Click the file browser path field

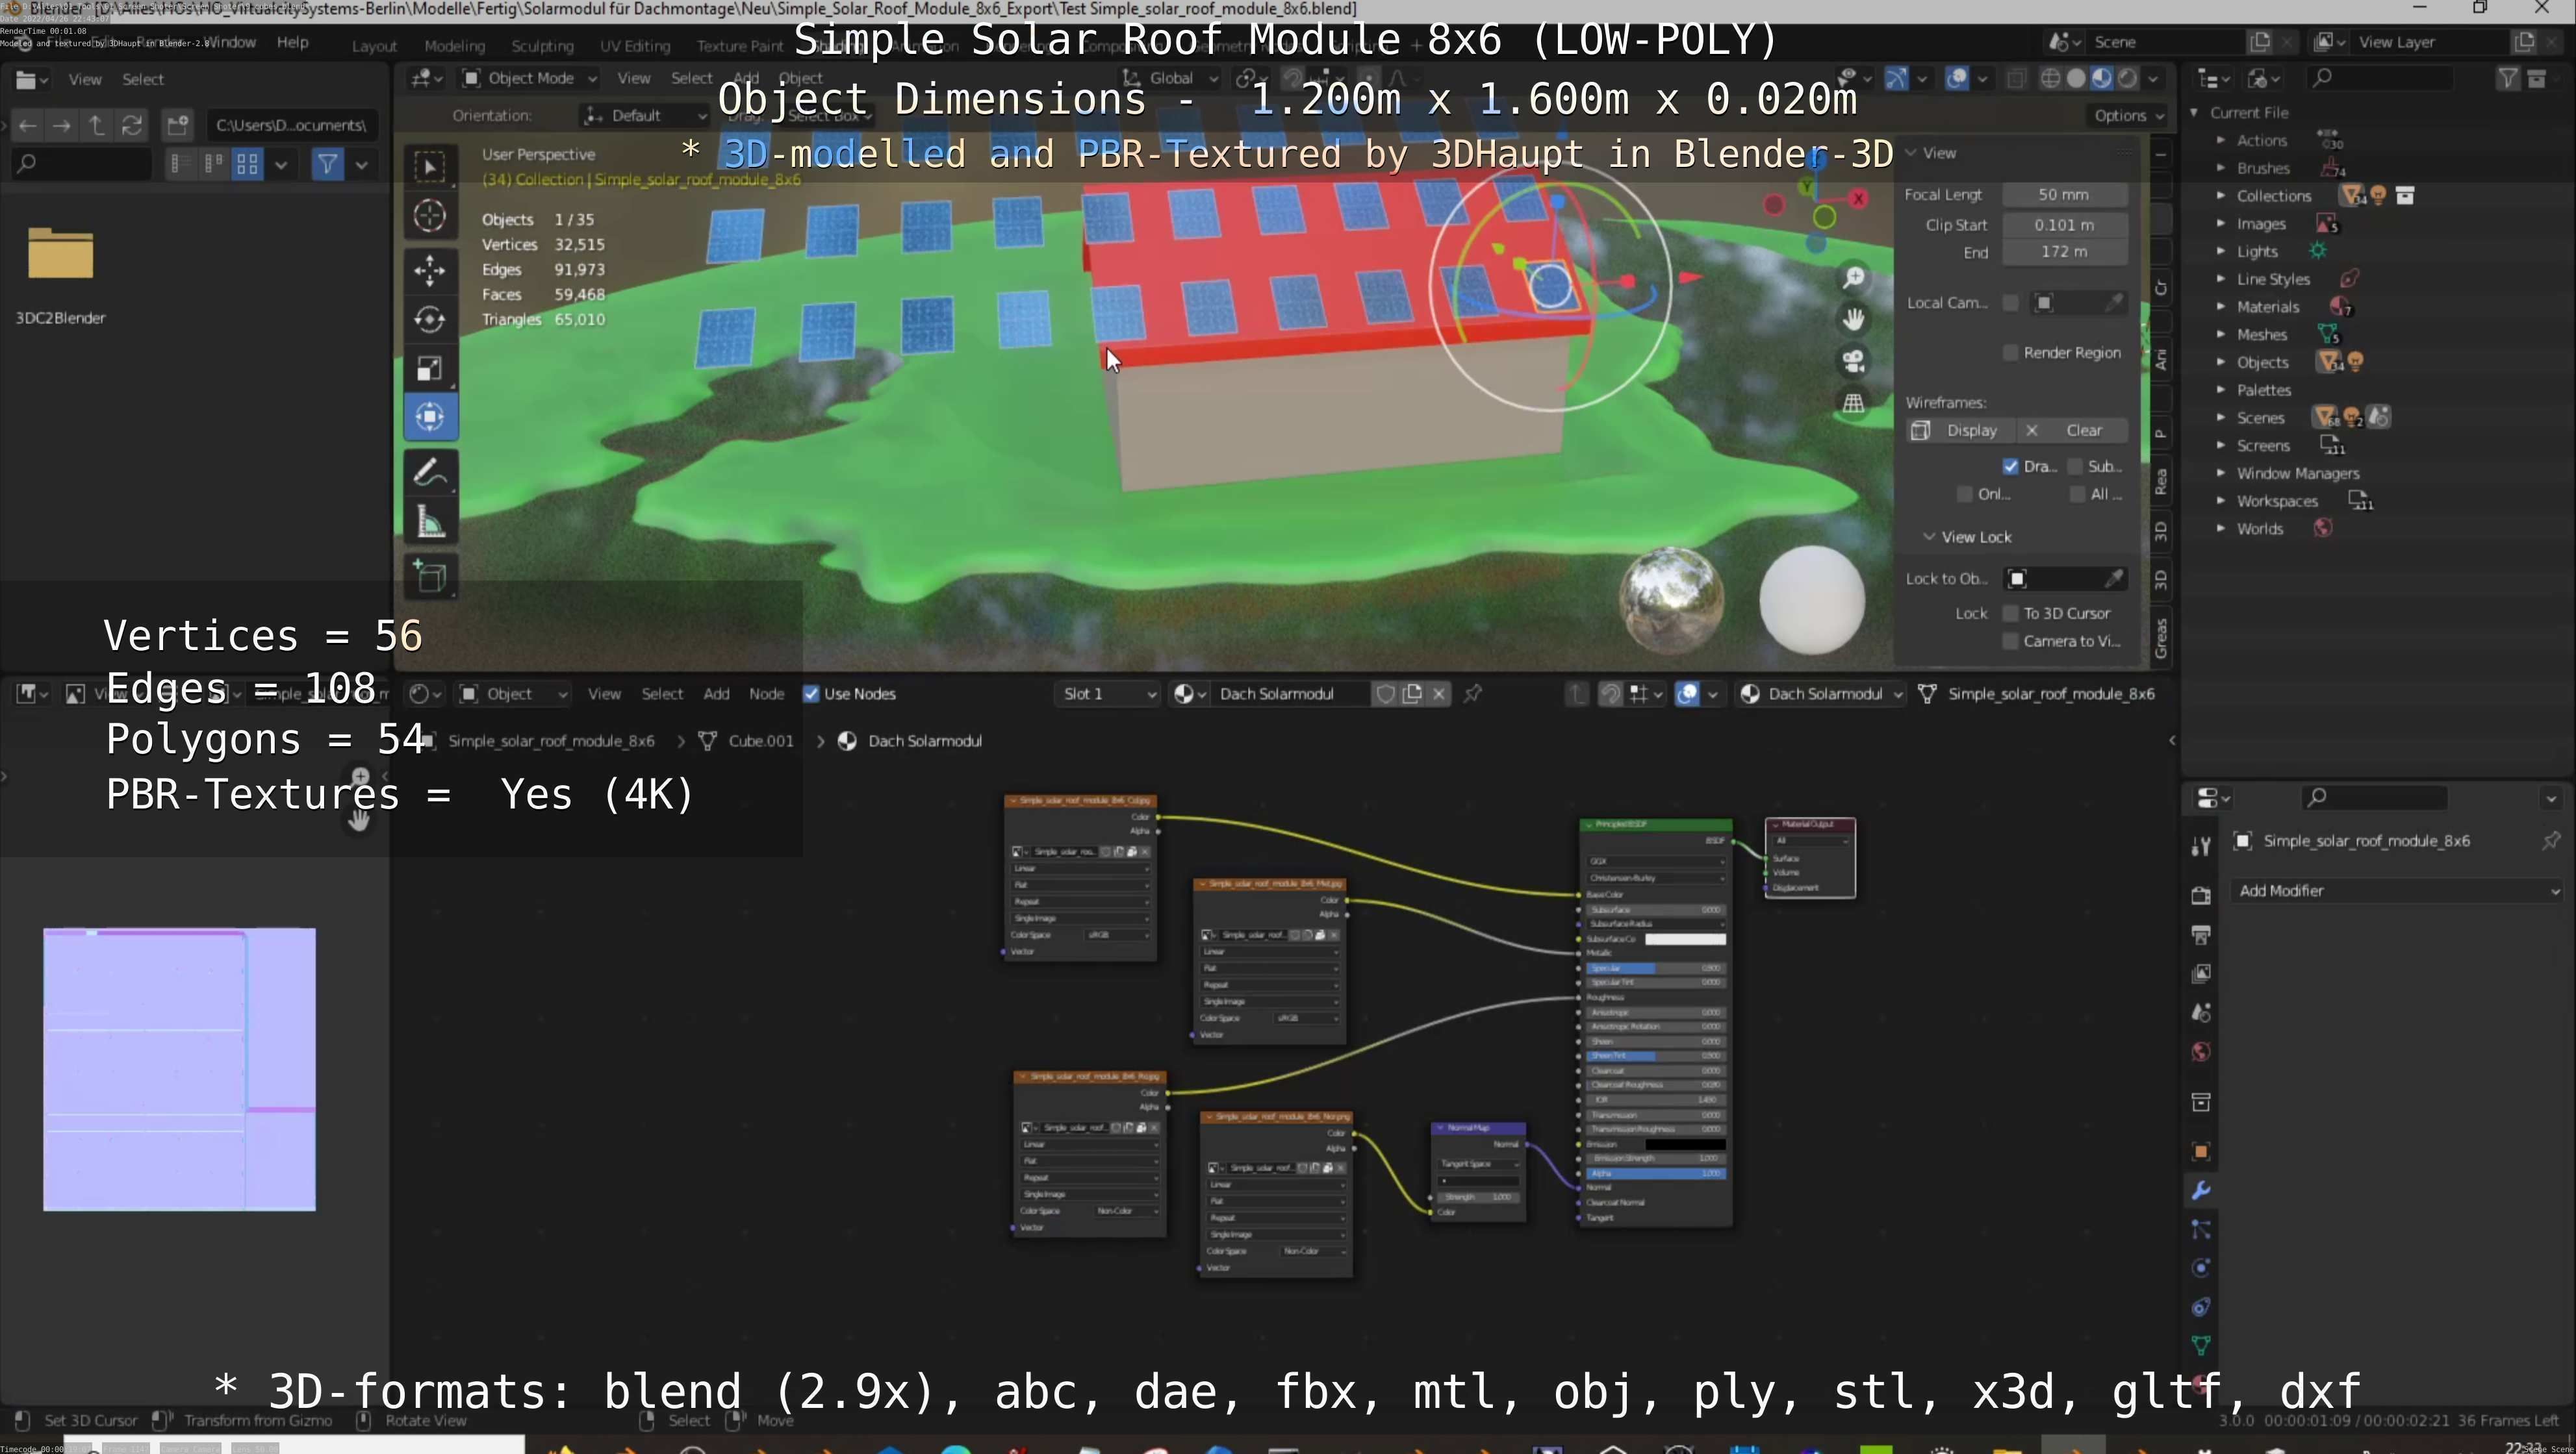click(292, 125)
